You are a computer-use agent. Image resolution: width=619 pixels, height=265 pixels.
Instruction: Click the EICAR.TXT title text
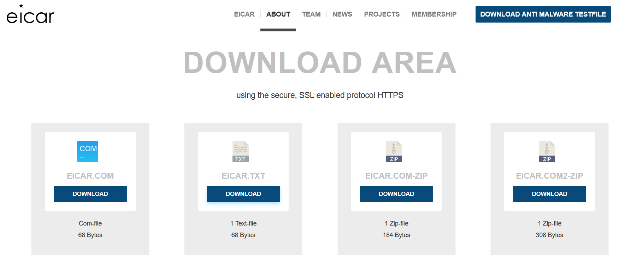[243, 175]
